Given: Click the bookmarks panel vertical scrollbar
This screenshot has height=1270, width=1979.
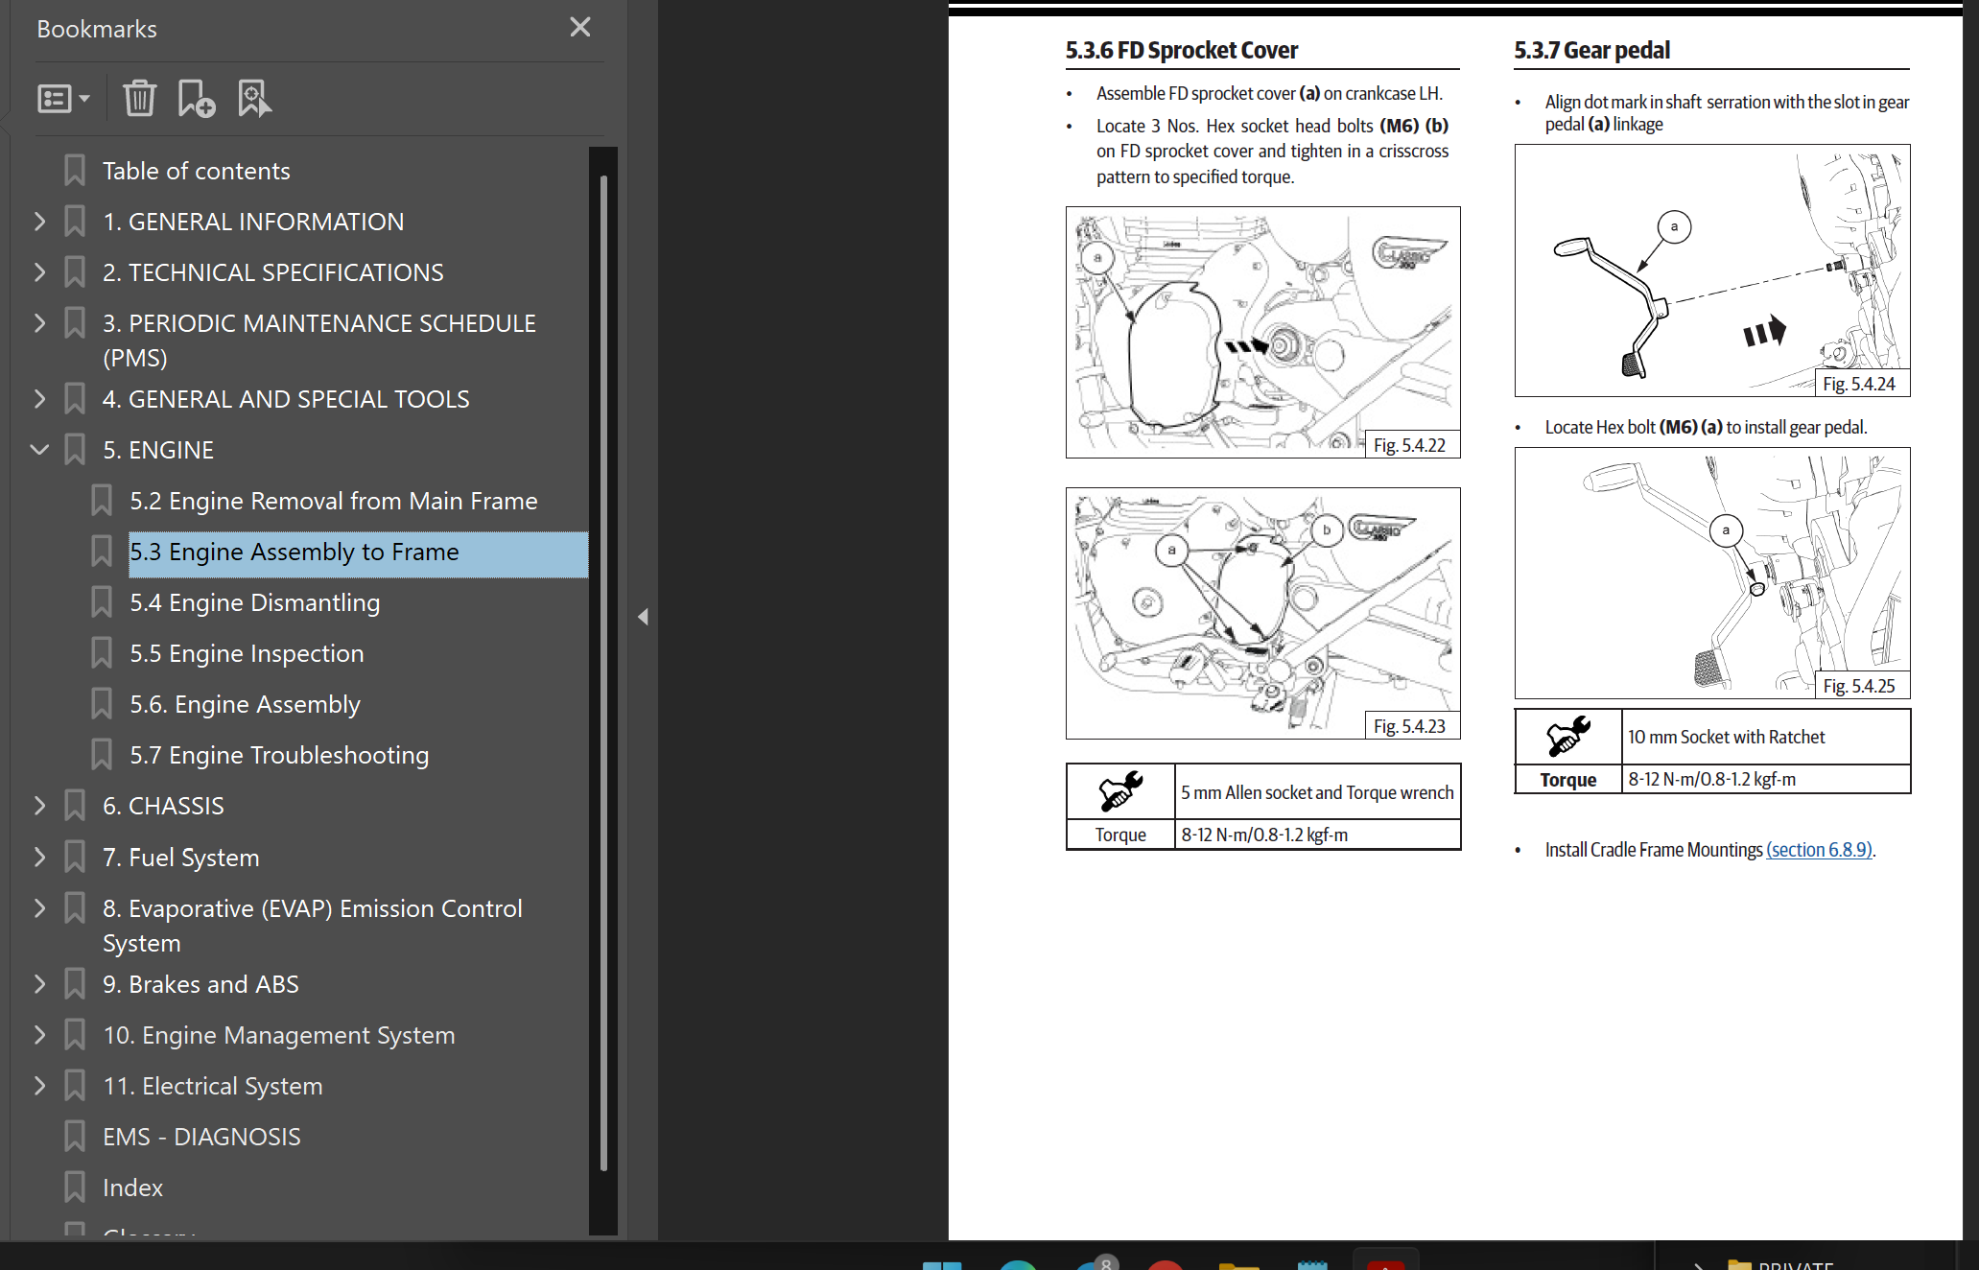Looking at the screenshot, I should (603, 671).
